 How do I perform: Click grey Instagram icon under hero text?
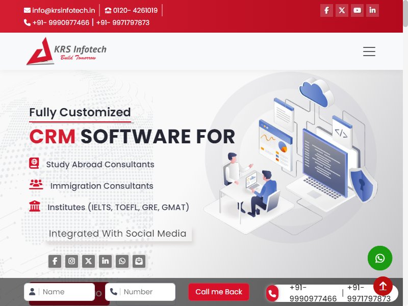pos(71,261)
